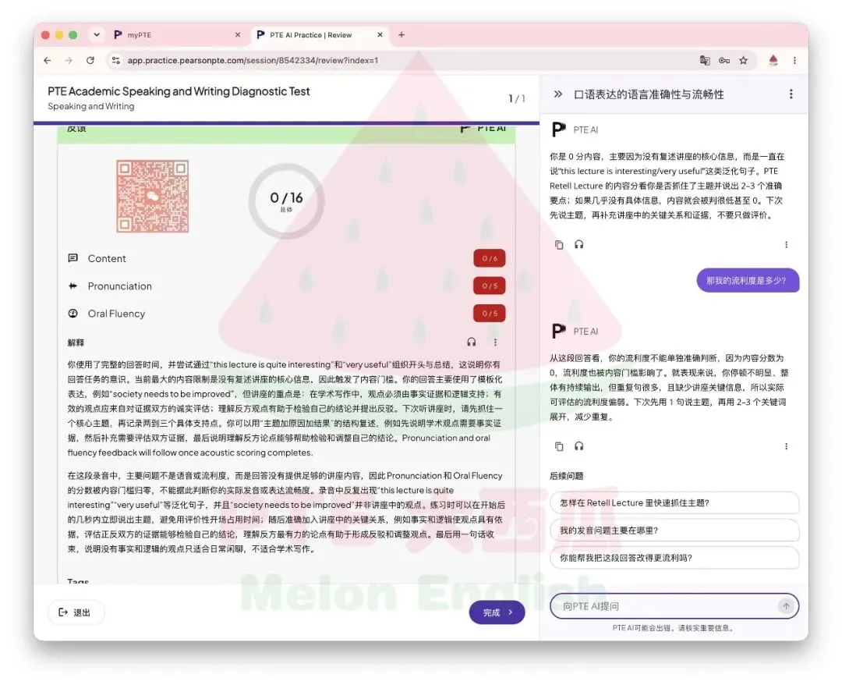
Task: Open the 解释 section three-dot menu
Action: pos(495,342)
